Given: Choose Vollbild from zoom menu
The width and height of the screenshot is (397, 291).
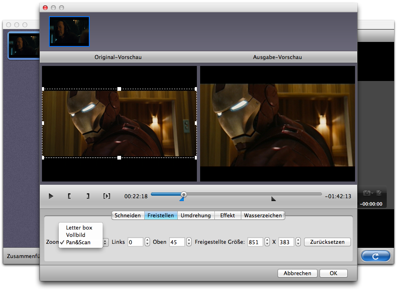Looking at the screenshot, I should (75, 235).
